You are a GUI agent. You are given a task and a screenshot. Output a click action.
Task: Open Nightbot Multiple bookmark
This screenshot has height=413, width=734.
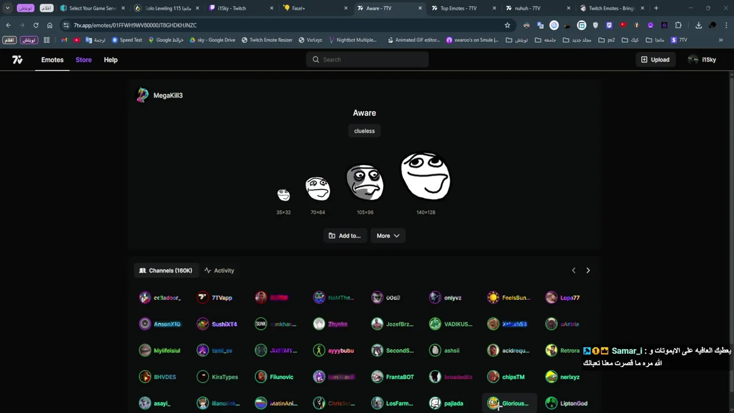tap(352, 40)
